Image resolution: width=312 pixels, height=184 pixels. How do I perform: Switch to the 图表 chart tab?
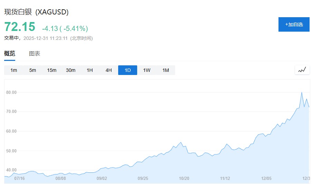(x=35, y=54)
